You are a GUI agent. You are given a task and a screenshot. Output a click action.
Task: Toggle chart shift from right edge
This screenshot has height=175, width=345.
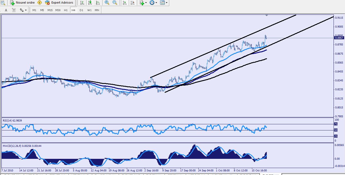[132, 3]
